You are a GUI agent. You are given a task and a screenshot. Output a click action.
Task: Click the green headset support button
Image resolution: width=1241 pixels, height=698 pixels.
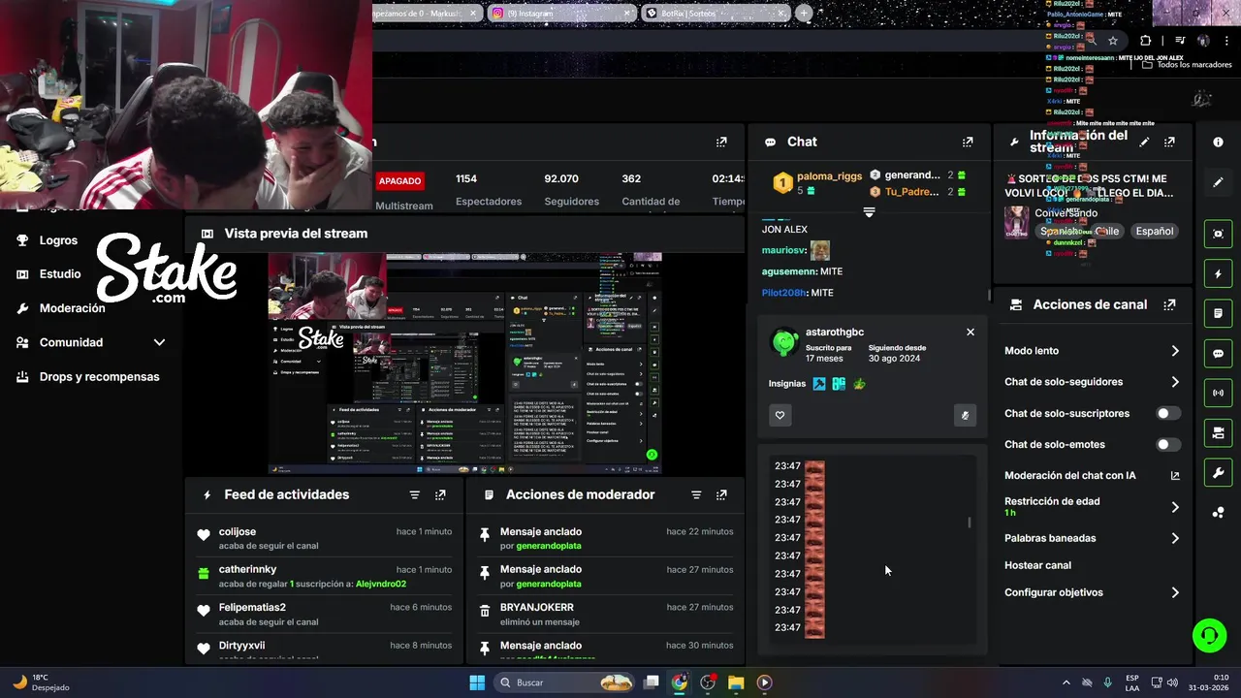[x=1209, y=636]
